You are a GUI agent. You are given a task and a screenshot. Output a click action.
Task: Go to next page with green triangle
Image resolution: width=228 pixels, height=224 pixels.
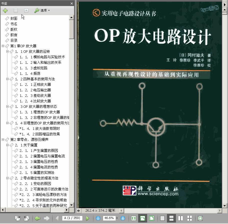tap(88, 218)
